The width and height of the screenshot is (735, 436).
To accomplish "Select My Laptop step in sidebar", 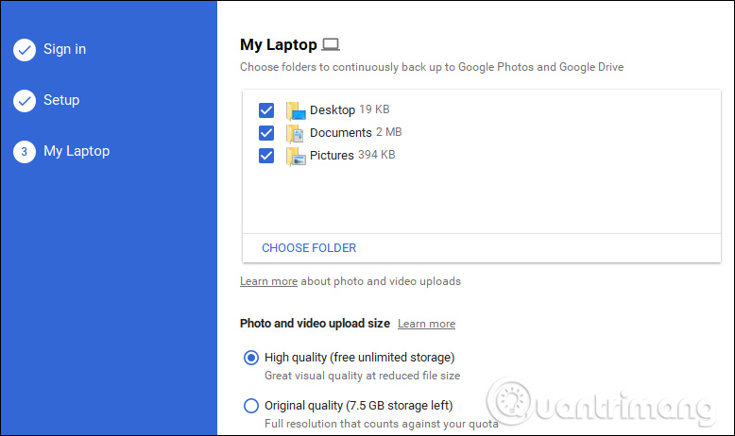I will tap(77, 151).
